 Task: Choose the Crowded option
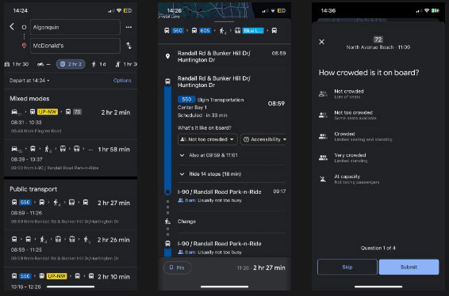pyautogui.click(x=378, y=136)
